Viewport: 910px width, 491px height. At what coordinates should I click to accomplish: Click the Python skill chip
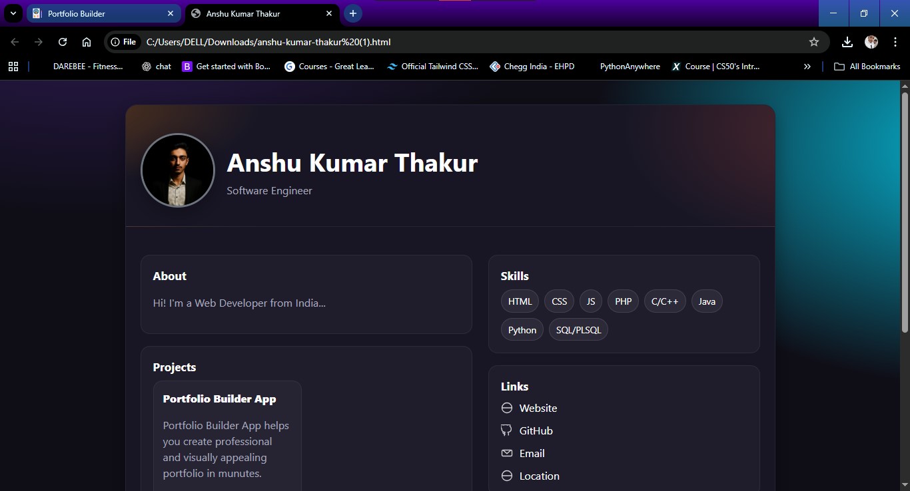pos(522,330)
